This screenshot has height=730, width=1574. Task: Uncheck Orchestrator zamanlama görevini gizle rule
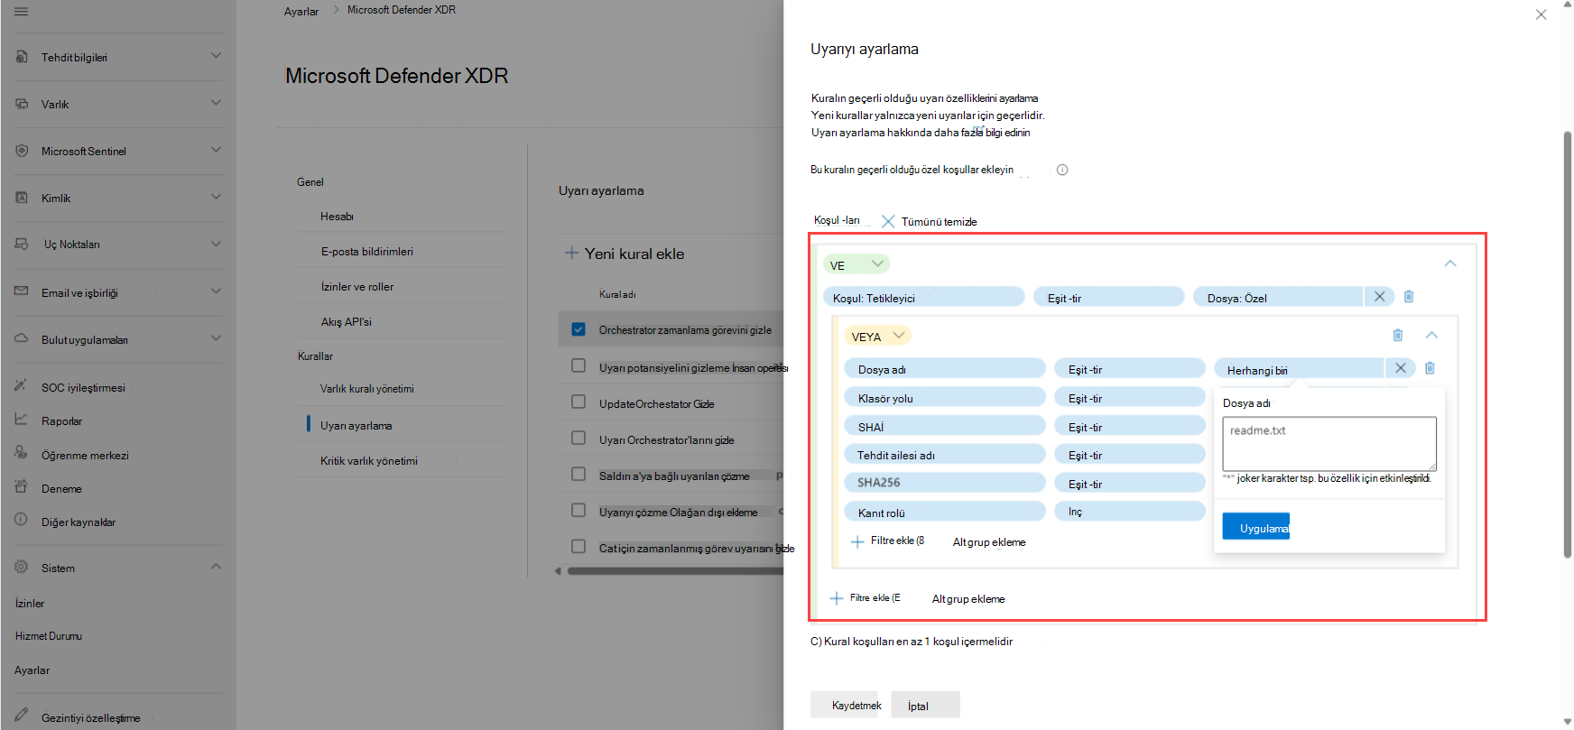[579, 329]
